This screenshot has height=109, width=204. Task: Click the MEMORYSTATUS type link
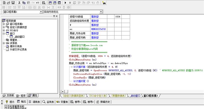coord(99,29)
